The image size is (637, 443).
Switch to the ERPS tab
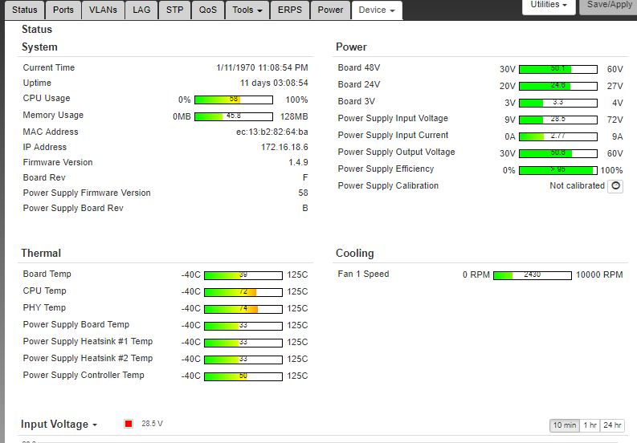(x=290, y=10)
